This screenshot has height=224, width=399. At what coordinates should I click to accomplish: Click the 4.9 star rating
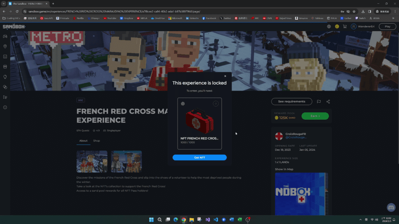pos(96,131)
